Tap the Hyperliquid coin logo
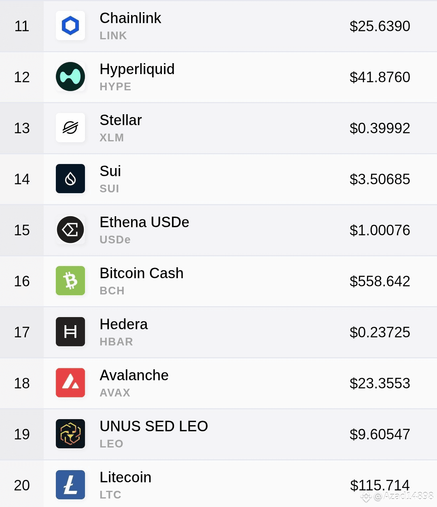The height and width of the screenshot is (507, 437). coord(70,77)
